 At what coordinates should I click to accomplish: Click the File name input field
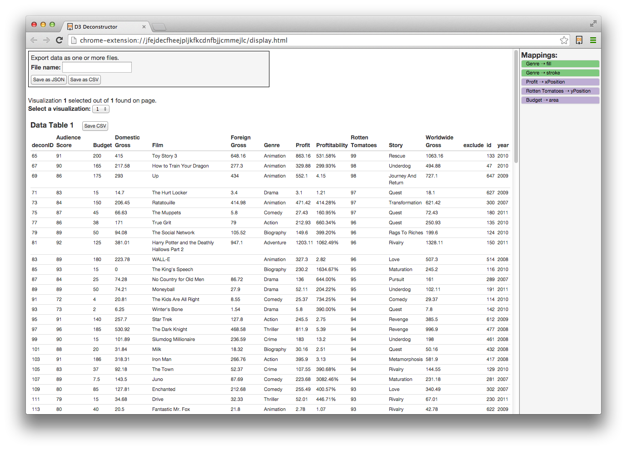97,67
